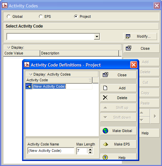162x166 pixels.
Task: Click the Code Value column header
Action: point(22,53)
